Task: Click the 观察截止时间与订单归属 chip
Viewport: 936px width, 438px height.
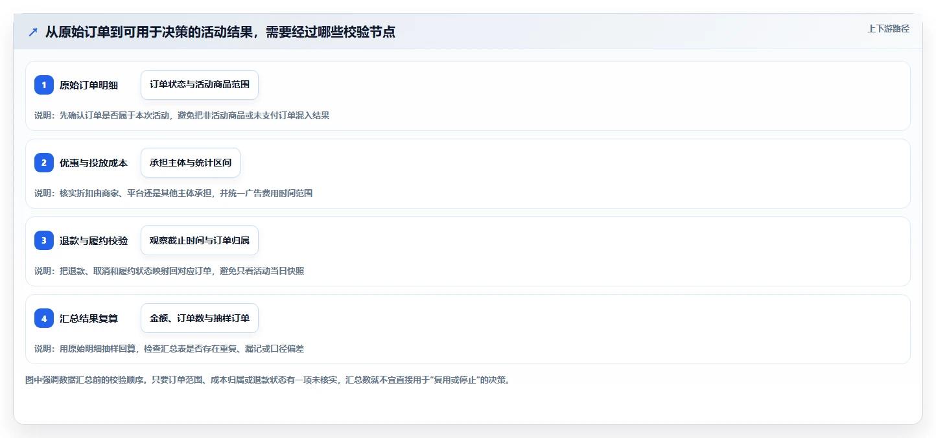Action: (x=200, y=240)
